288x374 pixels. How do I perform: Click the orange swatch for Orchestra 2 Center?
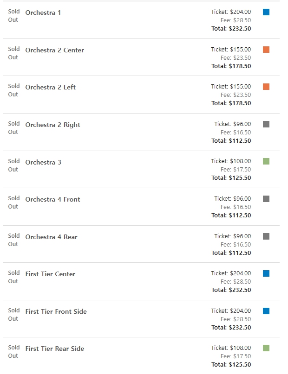tap(266, 50)
